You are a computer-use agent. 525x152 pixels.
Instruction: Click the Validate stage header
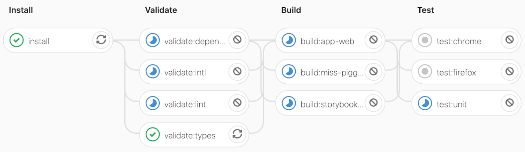pos(161,10)
